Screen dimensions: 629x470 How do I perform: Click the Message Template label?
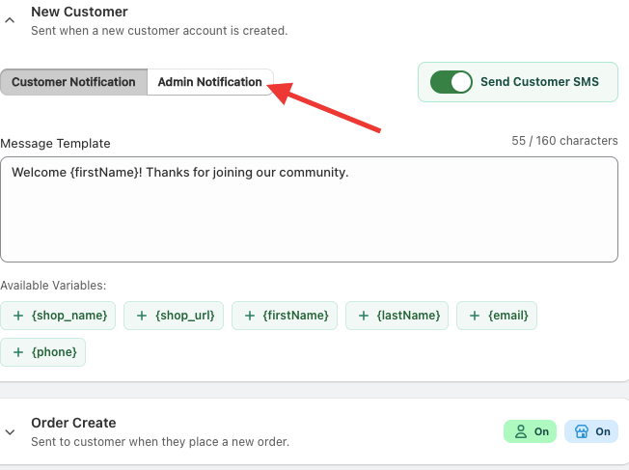(x=55, y=143)
